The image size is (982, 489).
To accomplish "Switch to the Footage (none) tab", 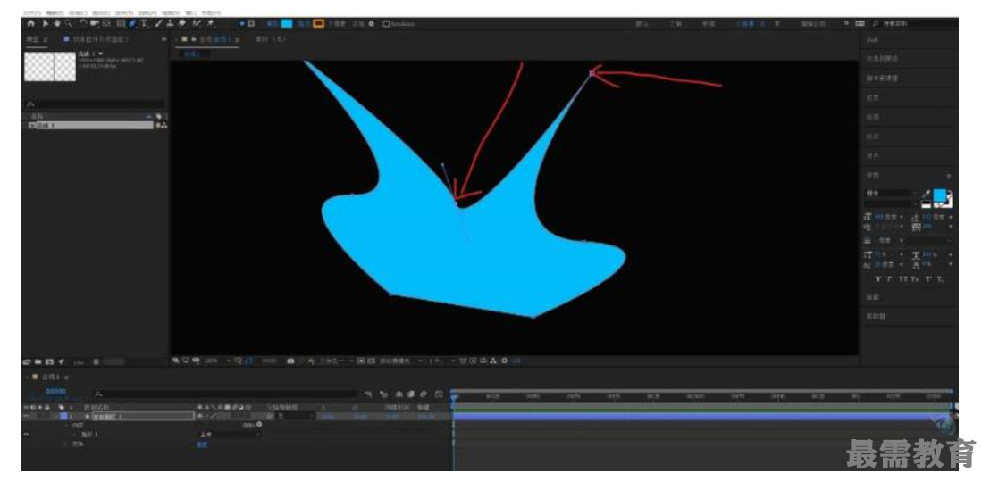I will pos(271,39).
